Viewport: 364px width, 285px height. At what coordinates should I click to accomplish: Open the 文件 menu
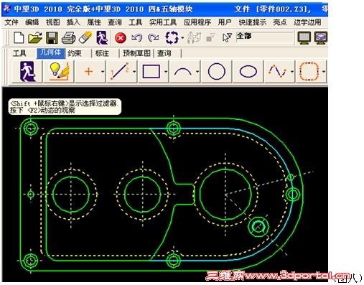[x=11, y=22]
